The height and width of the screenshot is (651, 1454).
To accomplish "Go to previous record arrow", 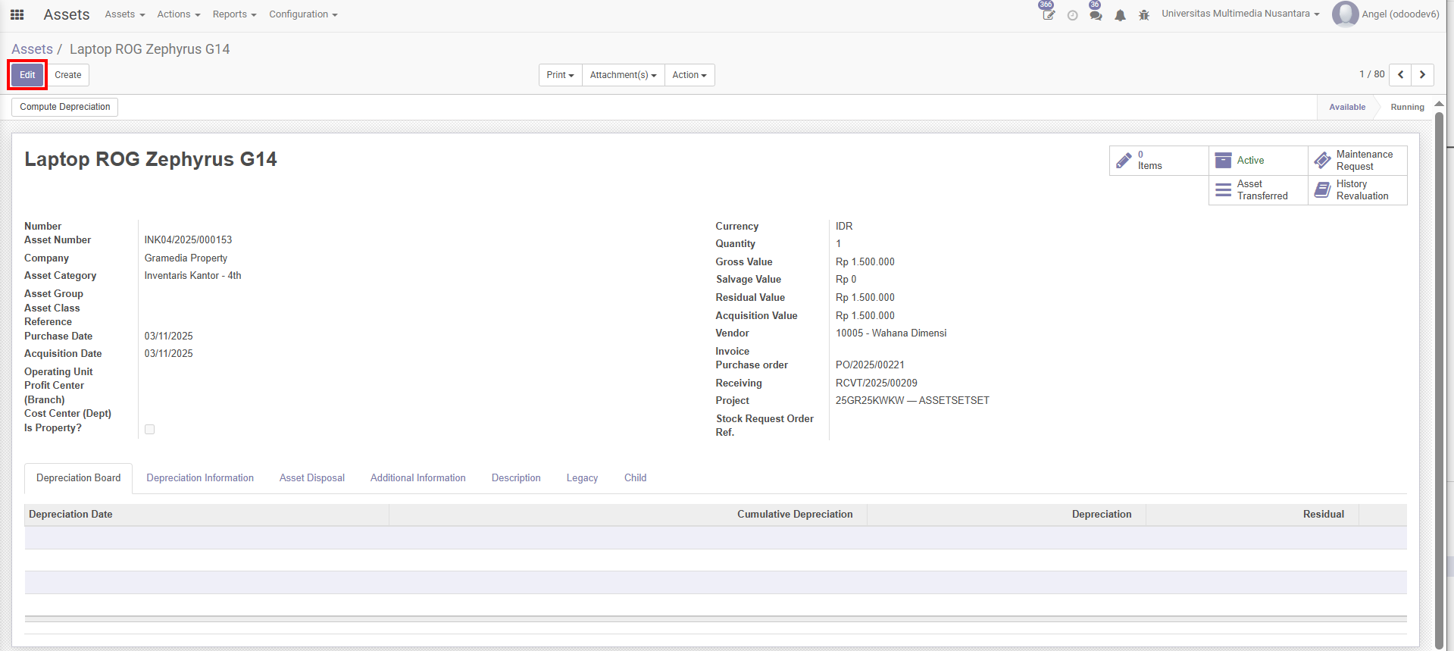I will click(x=1400, y=74).
